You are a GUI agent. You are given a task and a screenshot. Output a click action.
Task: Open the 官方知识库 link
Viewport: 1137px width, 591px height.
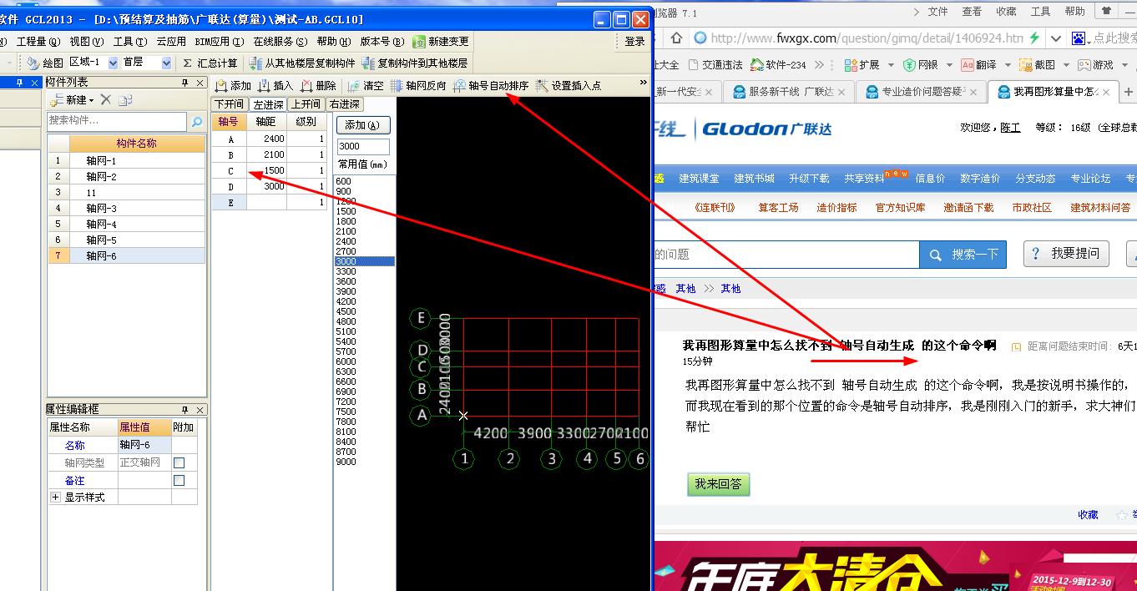point(900,208)
